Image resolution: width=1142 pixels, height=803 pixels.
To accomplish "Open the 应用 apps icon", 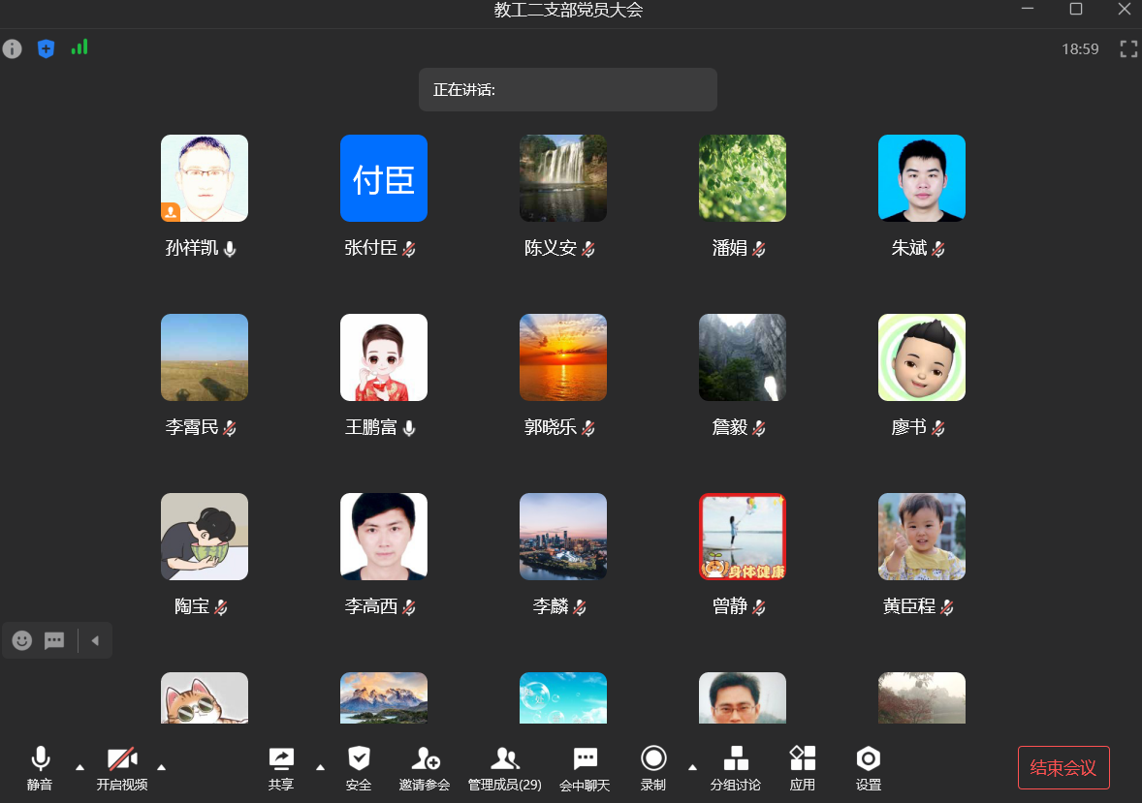I will click(x=803, y=767).
